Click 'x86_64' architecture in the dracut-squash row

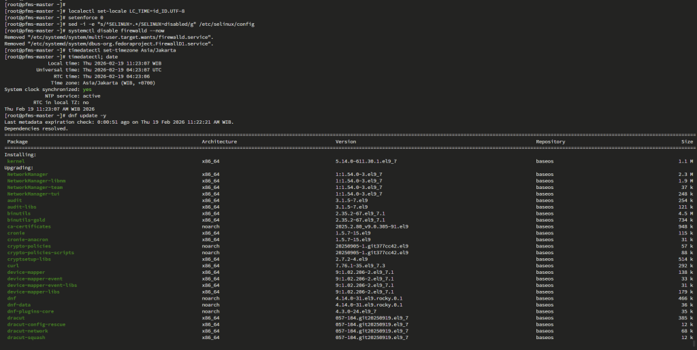(211, 338)
